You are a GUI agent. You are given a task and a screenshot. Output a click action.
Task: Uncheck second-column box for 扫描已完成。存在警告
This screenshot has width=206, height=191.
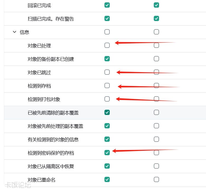156,18
